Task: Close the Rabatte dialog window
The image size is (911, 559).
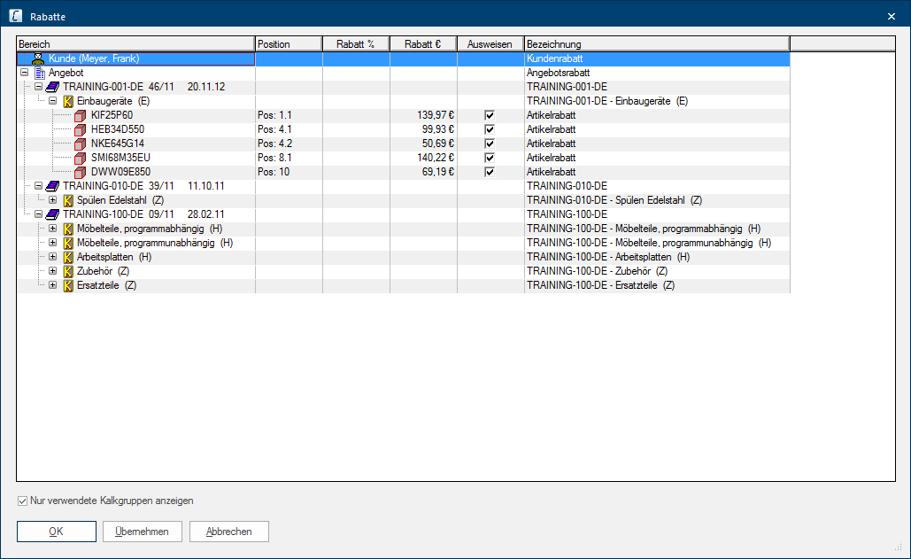Action: tap(891, 17)
